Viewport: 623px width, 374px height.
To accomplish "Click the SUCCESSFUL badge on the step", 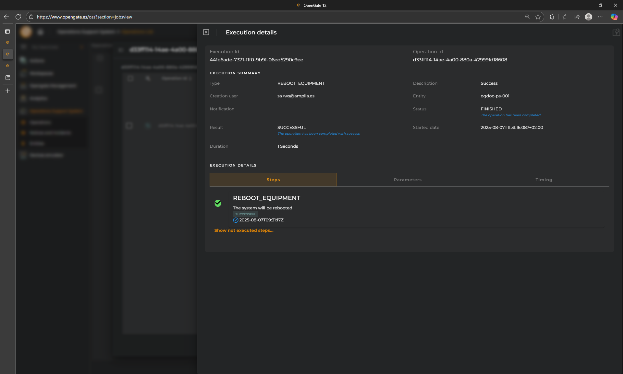I will tap(245, 214).
